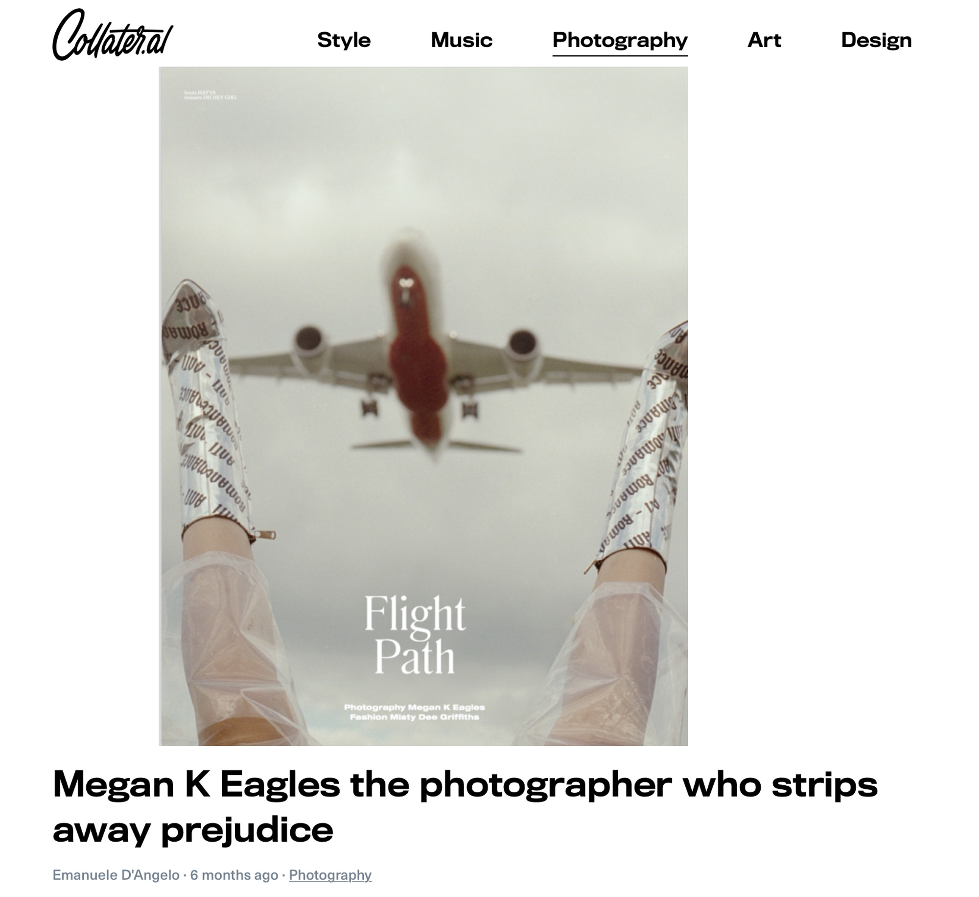Click 'Photography Megan K Eagles' credit line
The height and width of the screenshot is (897, 979).
(x=414, y=707)
